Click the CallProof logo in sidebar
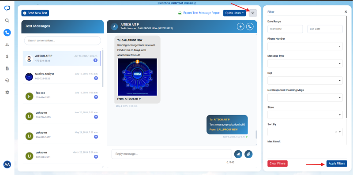353x175 pixels. (7, 8)
